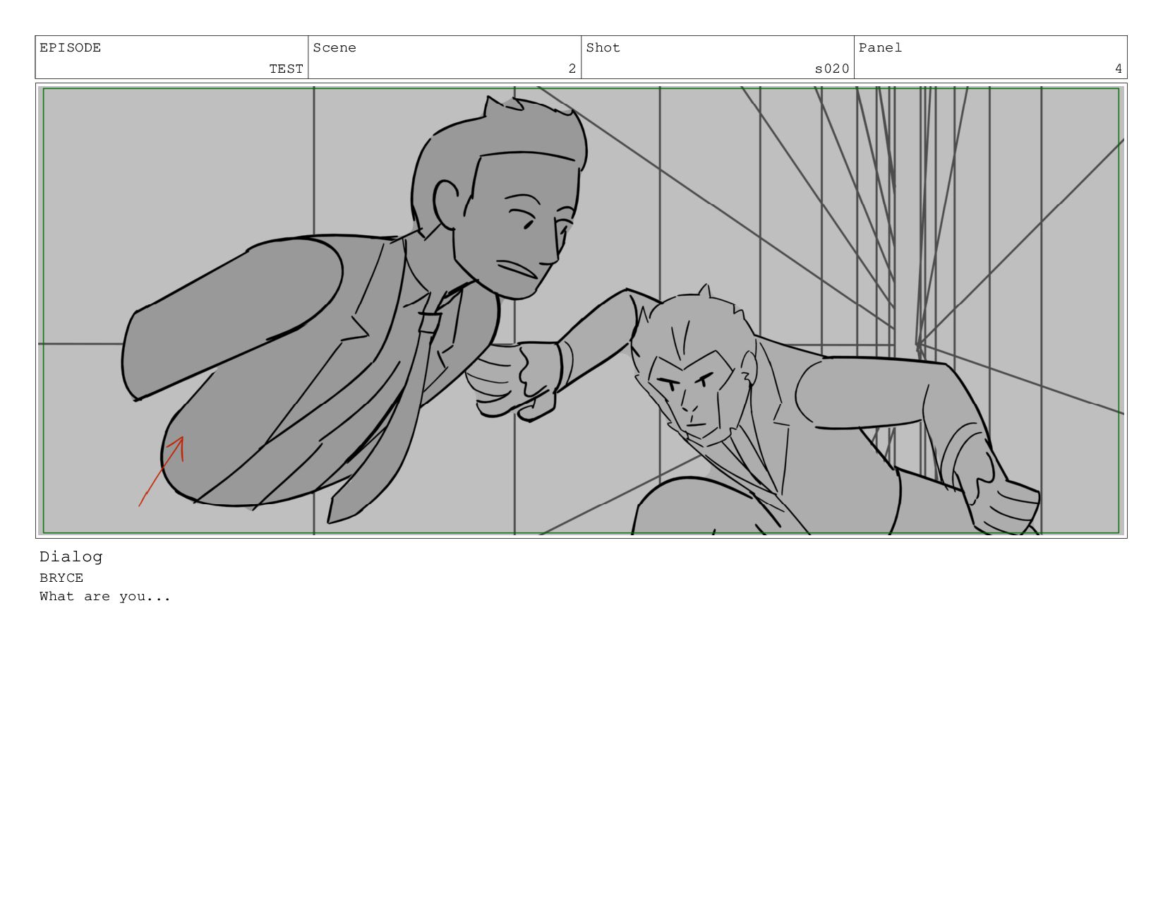Click the Scene header label
This screenshot has width=1163, height=901.
click(x=335, y=48)
